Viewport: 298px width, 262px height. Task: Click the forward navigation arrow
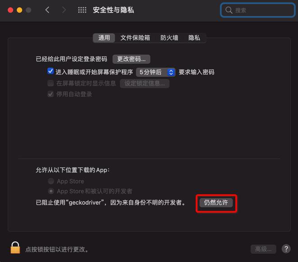[64, 10]
